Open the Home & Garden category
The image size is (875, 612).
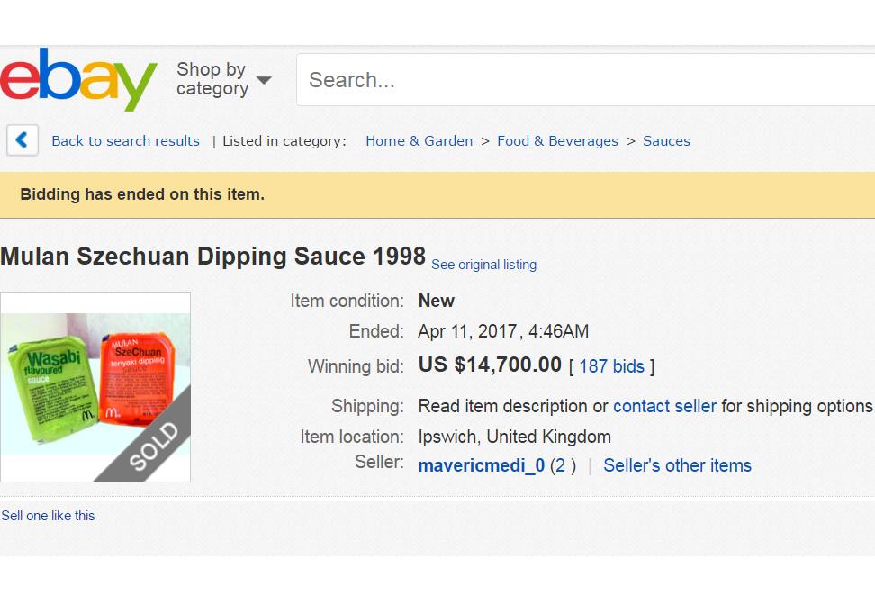tap(419, 141)
